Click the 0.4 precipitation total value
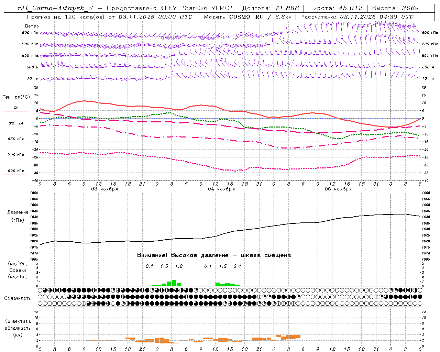The width and height of the screenshot is (440, 352). (237, 266)
